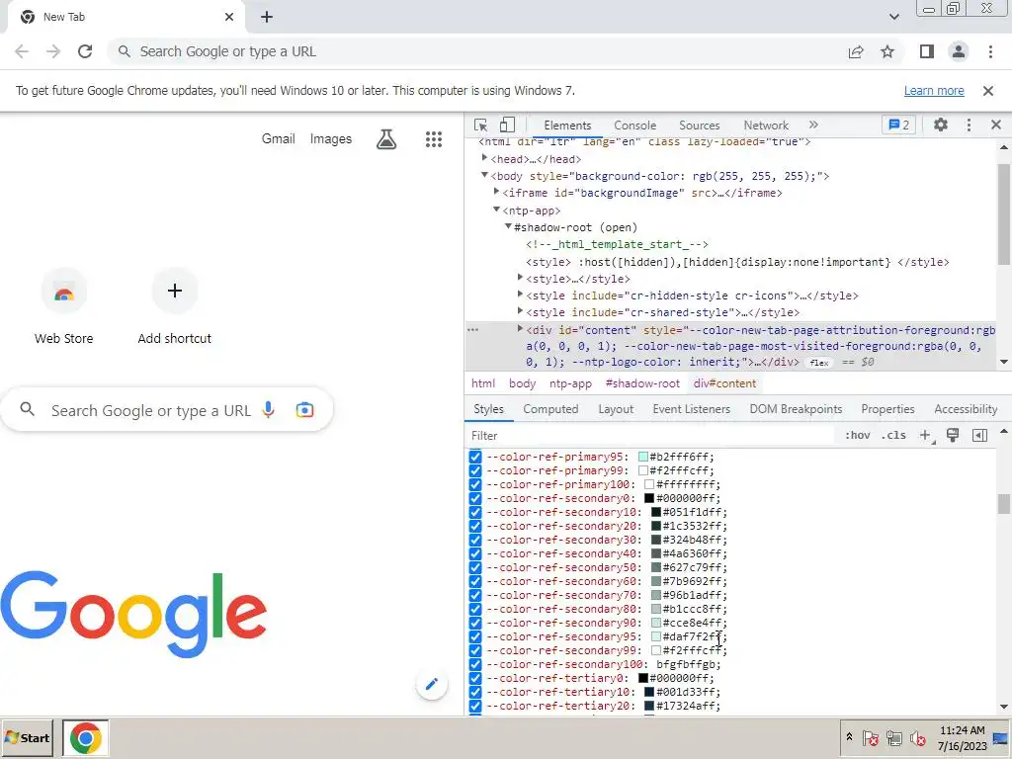The image size is (1012, 759).
Task: Reload the page using the refresh icon
Action: [x=85, y=51]
